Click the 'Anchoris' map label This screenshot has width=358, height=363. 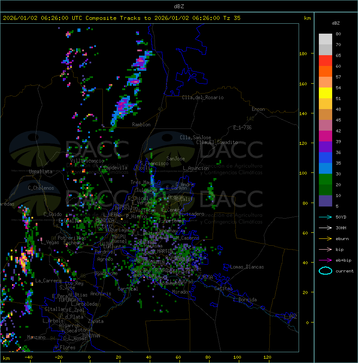[101, 294]
